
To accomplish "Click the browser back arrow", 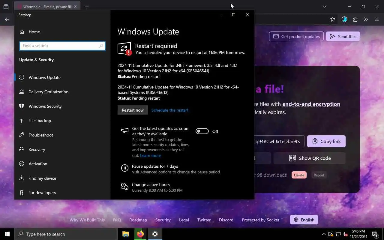I will point(7,19).
